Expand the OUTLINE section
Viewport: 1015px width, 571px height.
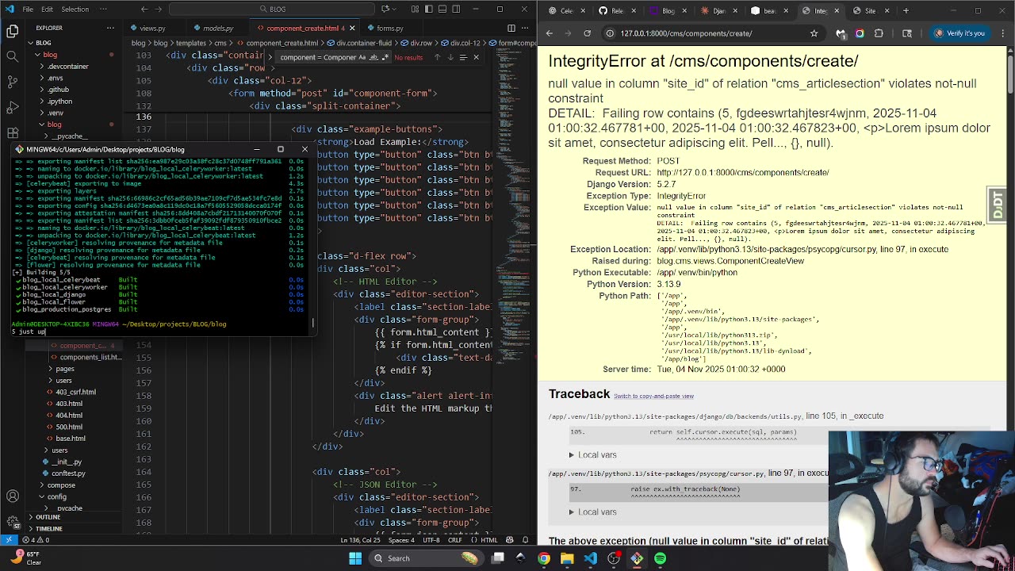(48, 517)
